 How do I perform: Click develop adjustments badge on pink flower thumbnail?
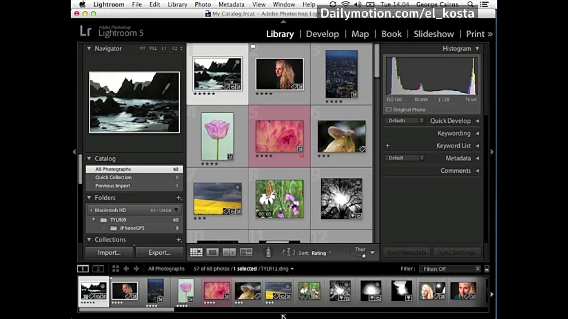(x=300, y=149)
